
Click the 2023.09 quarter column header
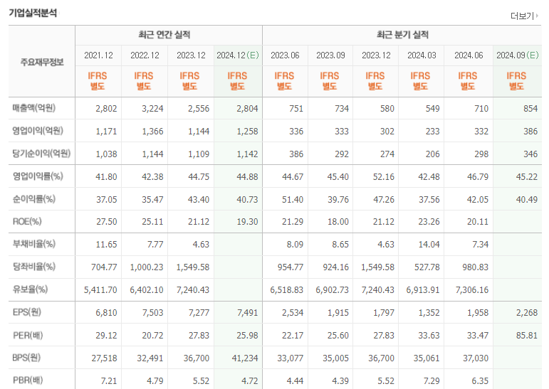tap(330, 55)
